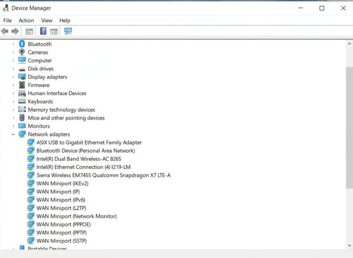Expand the Computer category arrow
Image resolution: width=353 pixels, height=258 pixels.
[13, 60]
